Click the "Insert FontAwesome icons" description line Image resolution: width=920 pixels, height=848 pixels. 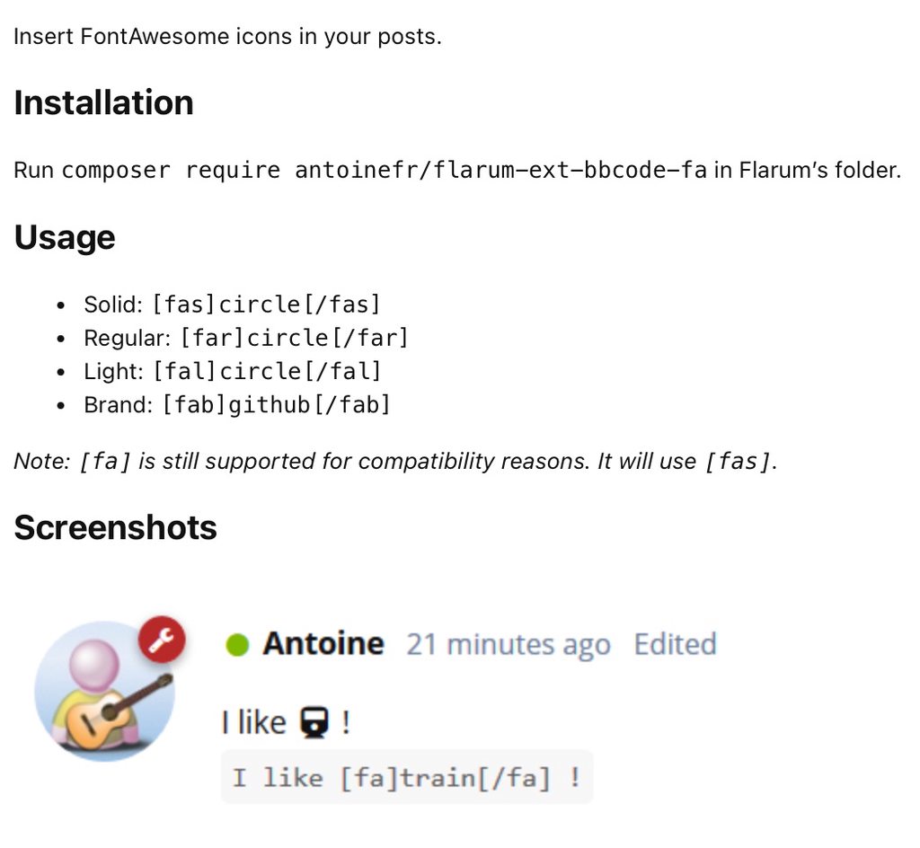tap(227, 38)
